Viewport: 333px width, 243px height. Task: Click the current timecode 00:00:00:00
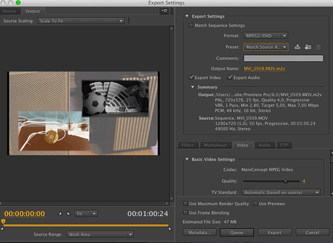click(24, 214)
